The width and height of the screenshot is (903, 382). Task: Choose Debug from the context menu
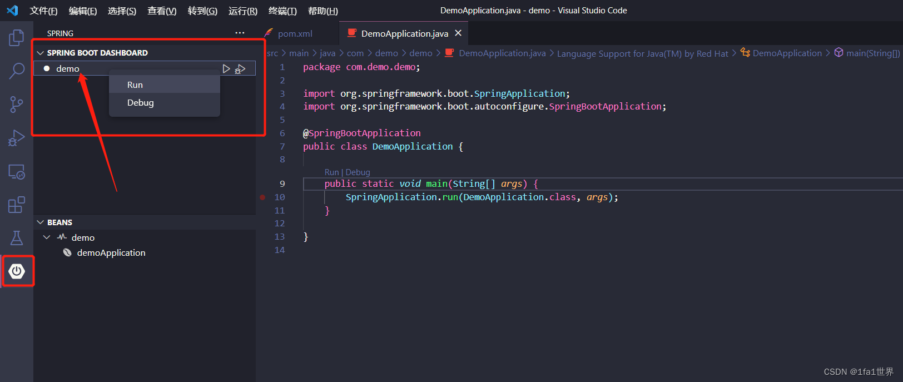pyautogui.click(x=165, y=102)
